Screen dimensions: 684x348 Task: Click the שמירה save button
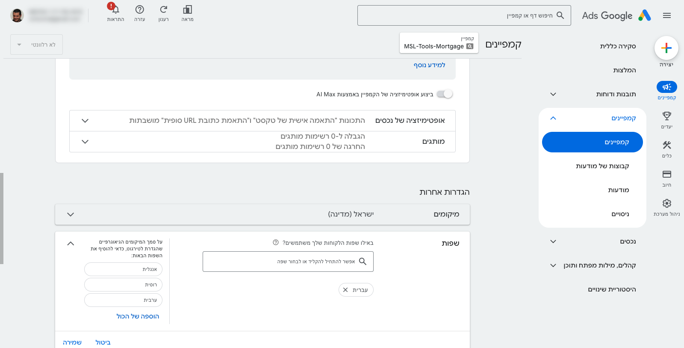72,342
